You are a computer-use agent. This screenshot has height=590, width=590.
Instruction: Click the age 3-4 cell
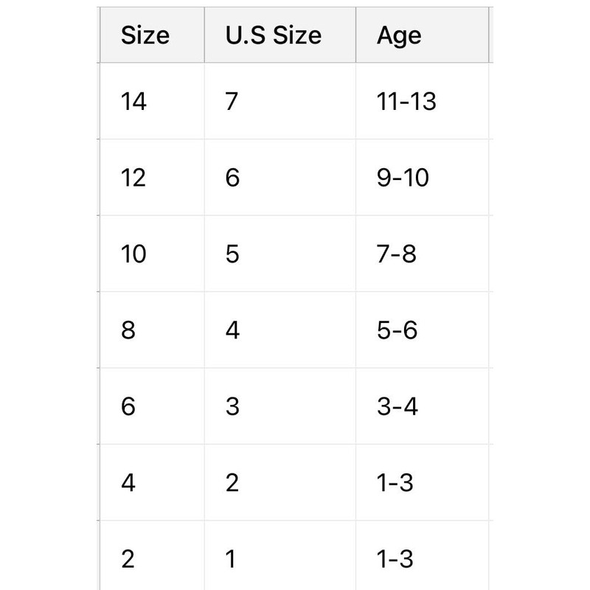(397, 406)
